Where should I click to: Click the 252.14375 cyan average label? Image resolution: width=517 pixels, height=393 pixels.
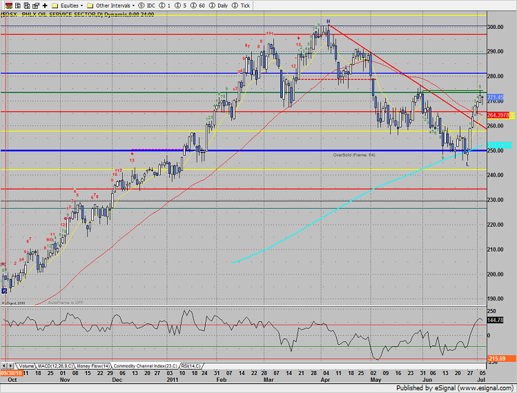coord(500,145)
